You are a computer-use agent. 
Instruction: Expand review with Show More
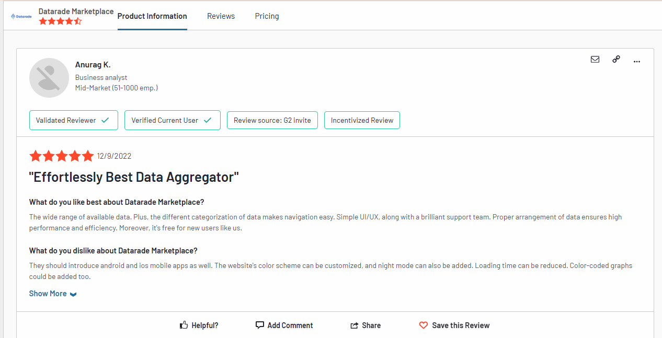click(x=53, y=294)
